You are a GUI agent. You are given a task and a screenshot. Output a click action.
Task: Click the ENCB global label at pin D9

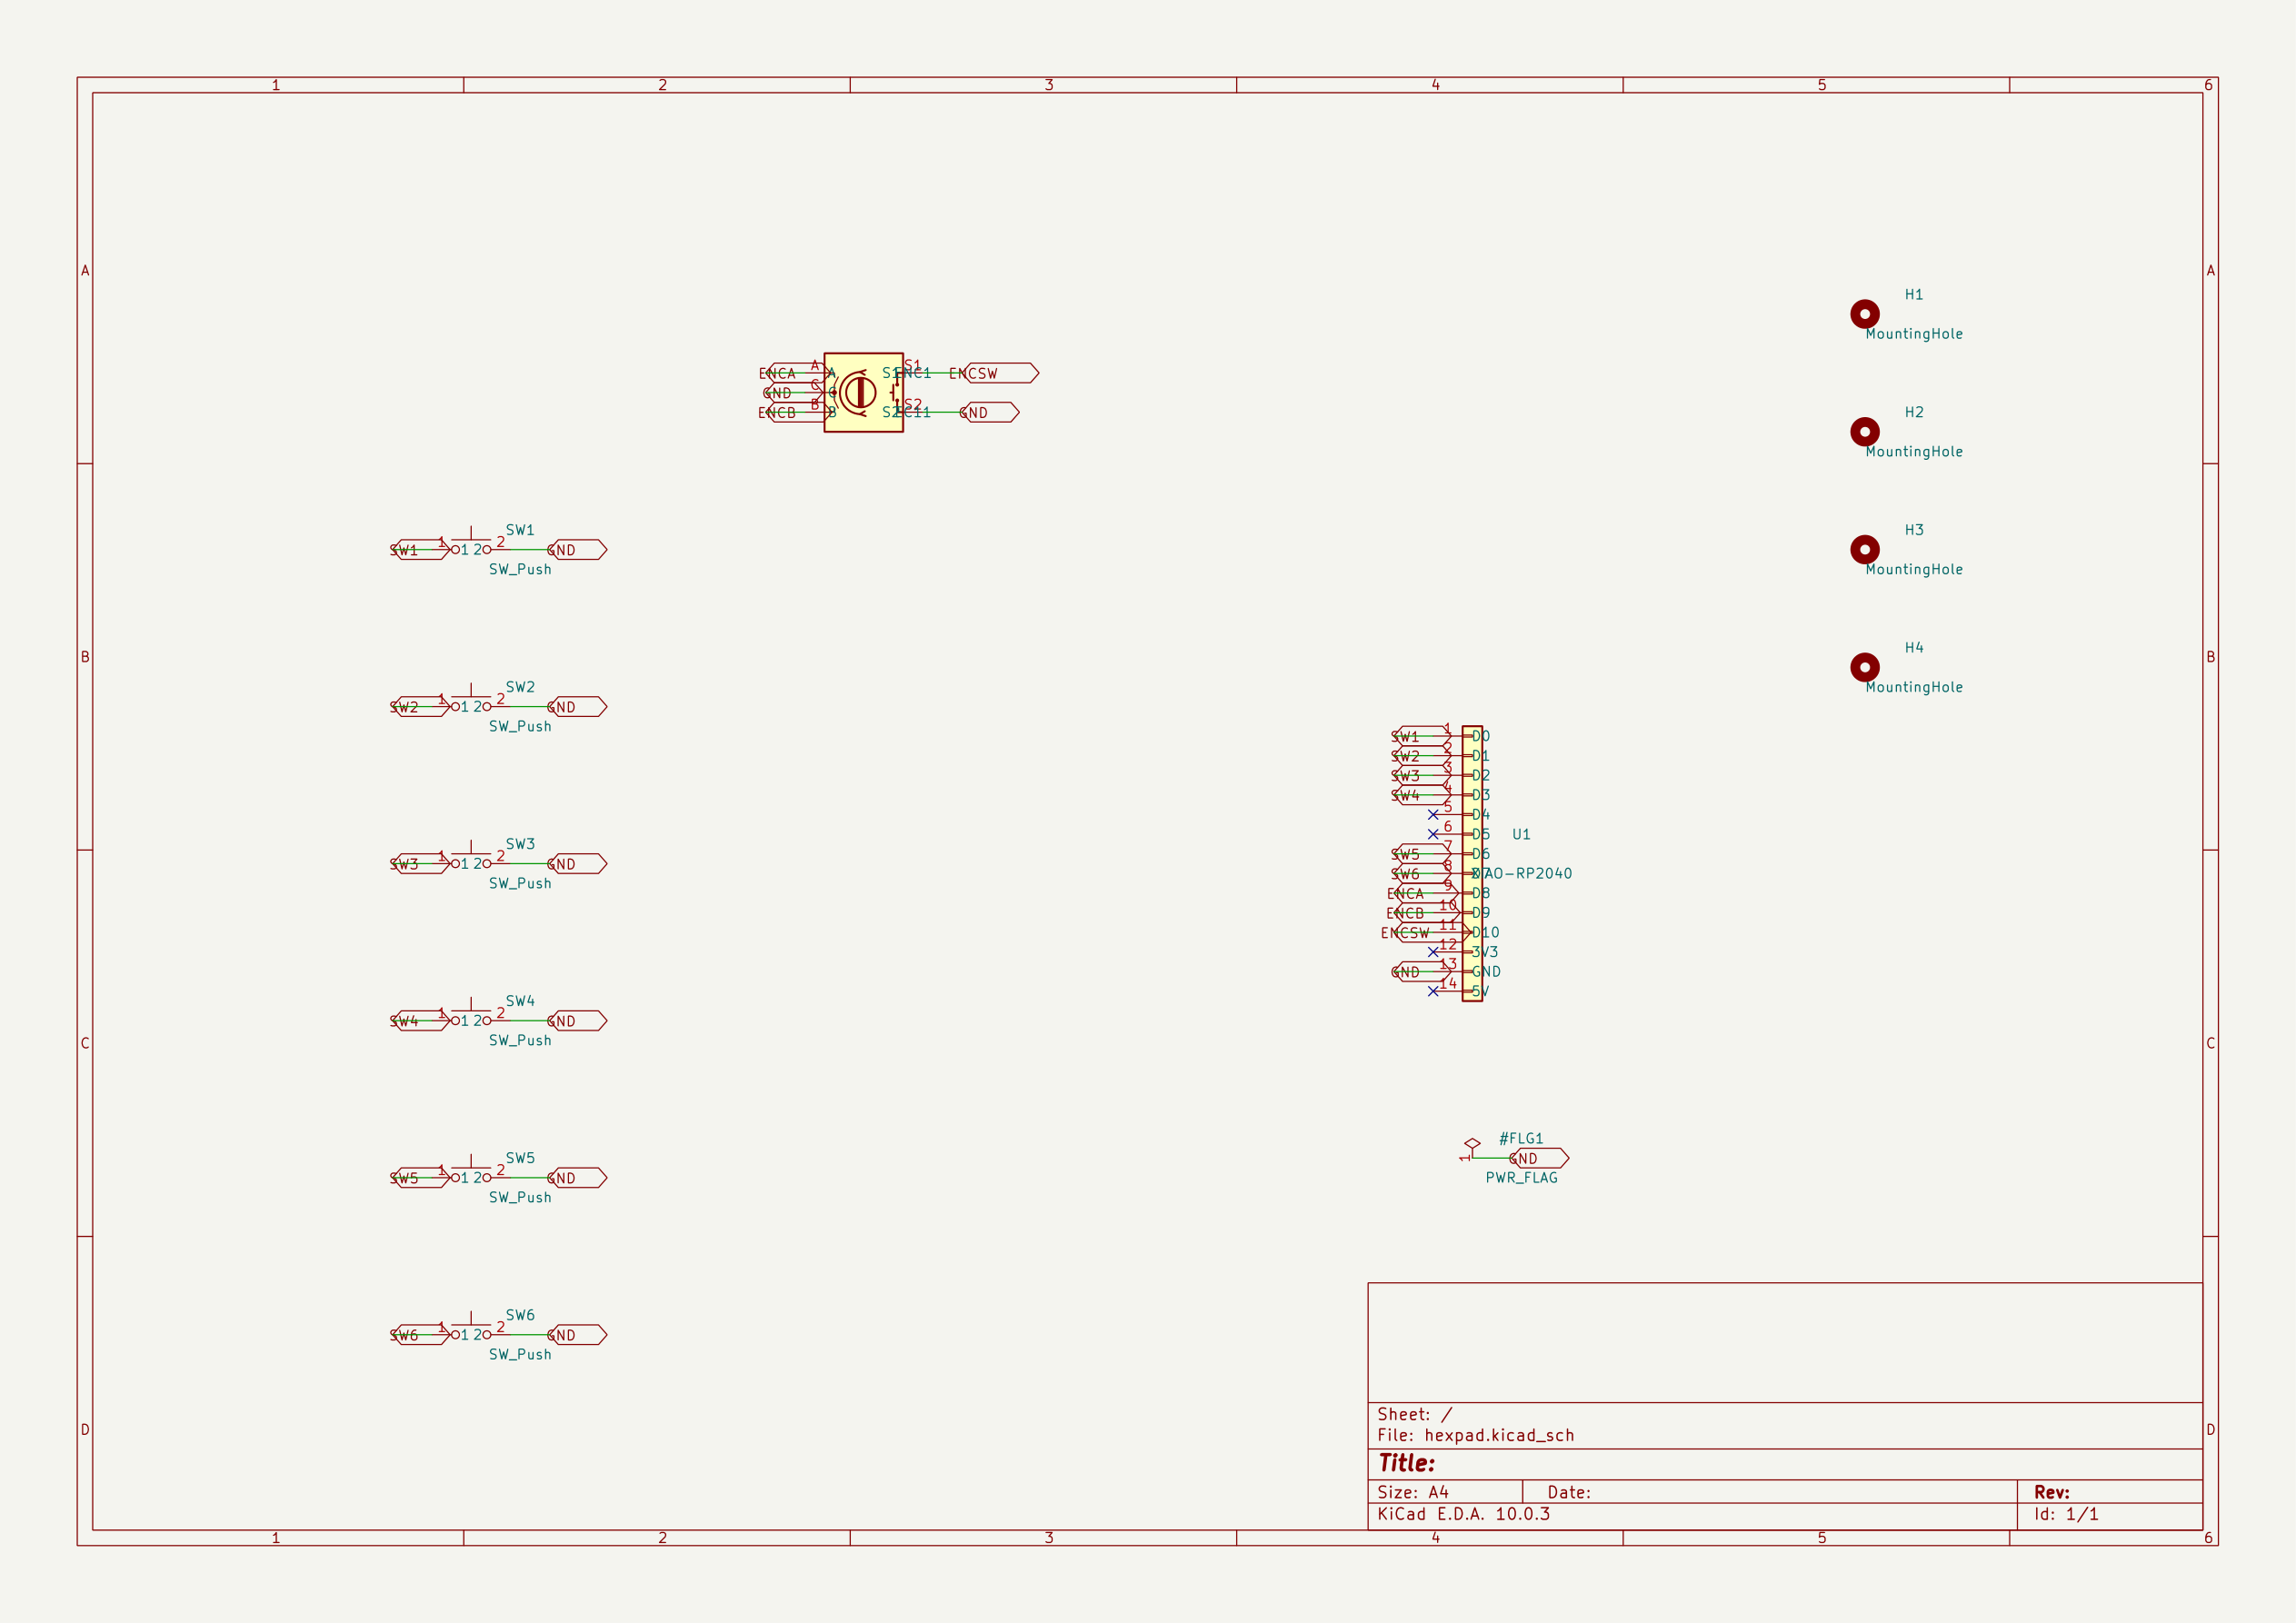coord(1424,913)
